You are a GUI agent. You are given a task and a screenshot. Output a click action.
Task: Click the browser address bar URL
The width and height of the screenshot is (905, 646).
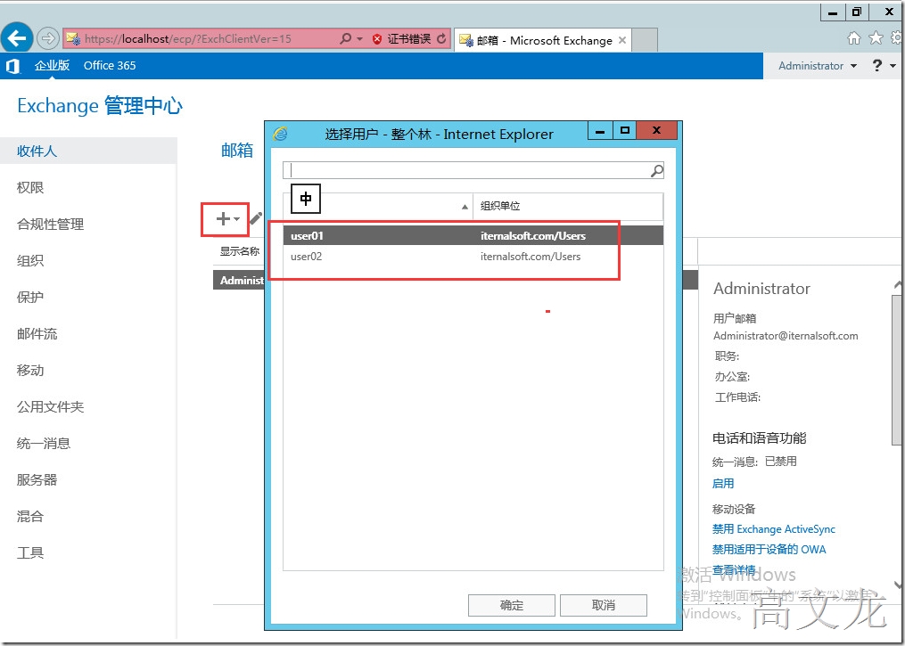(187, 38)
